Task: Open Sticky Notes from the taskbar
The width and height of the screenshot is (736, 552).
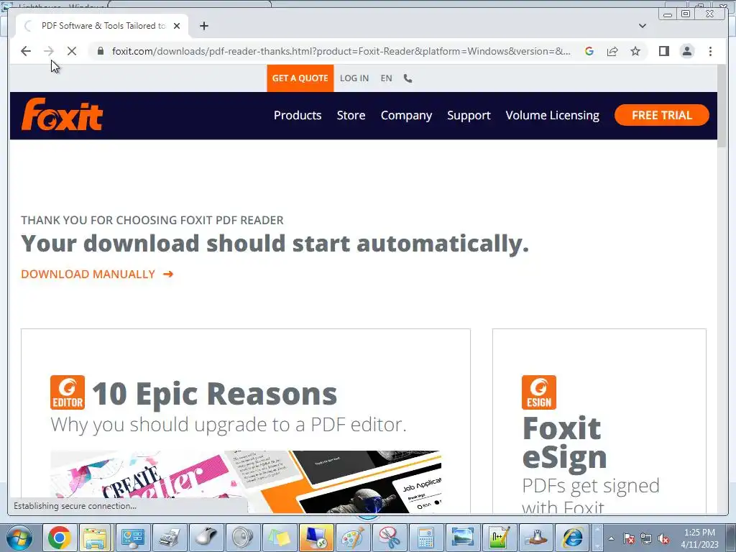Action: click(280, 538)
